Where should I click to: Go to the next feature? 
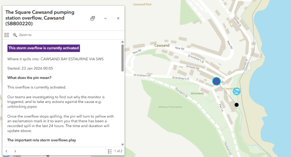click(15, 151)
